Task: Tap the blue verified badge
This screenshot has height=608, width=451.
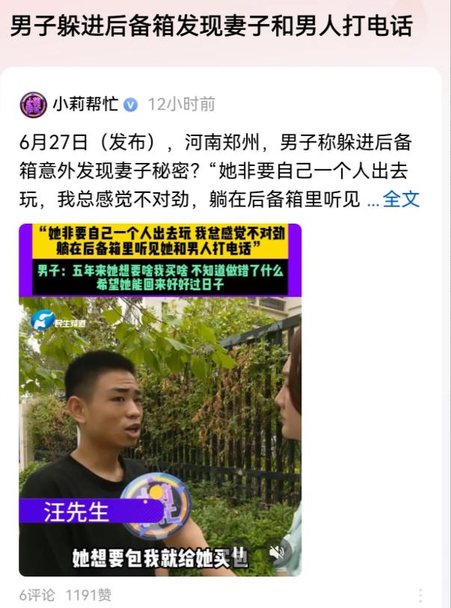Action: [x=131, y=105]
